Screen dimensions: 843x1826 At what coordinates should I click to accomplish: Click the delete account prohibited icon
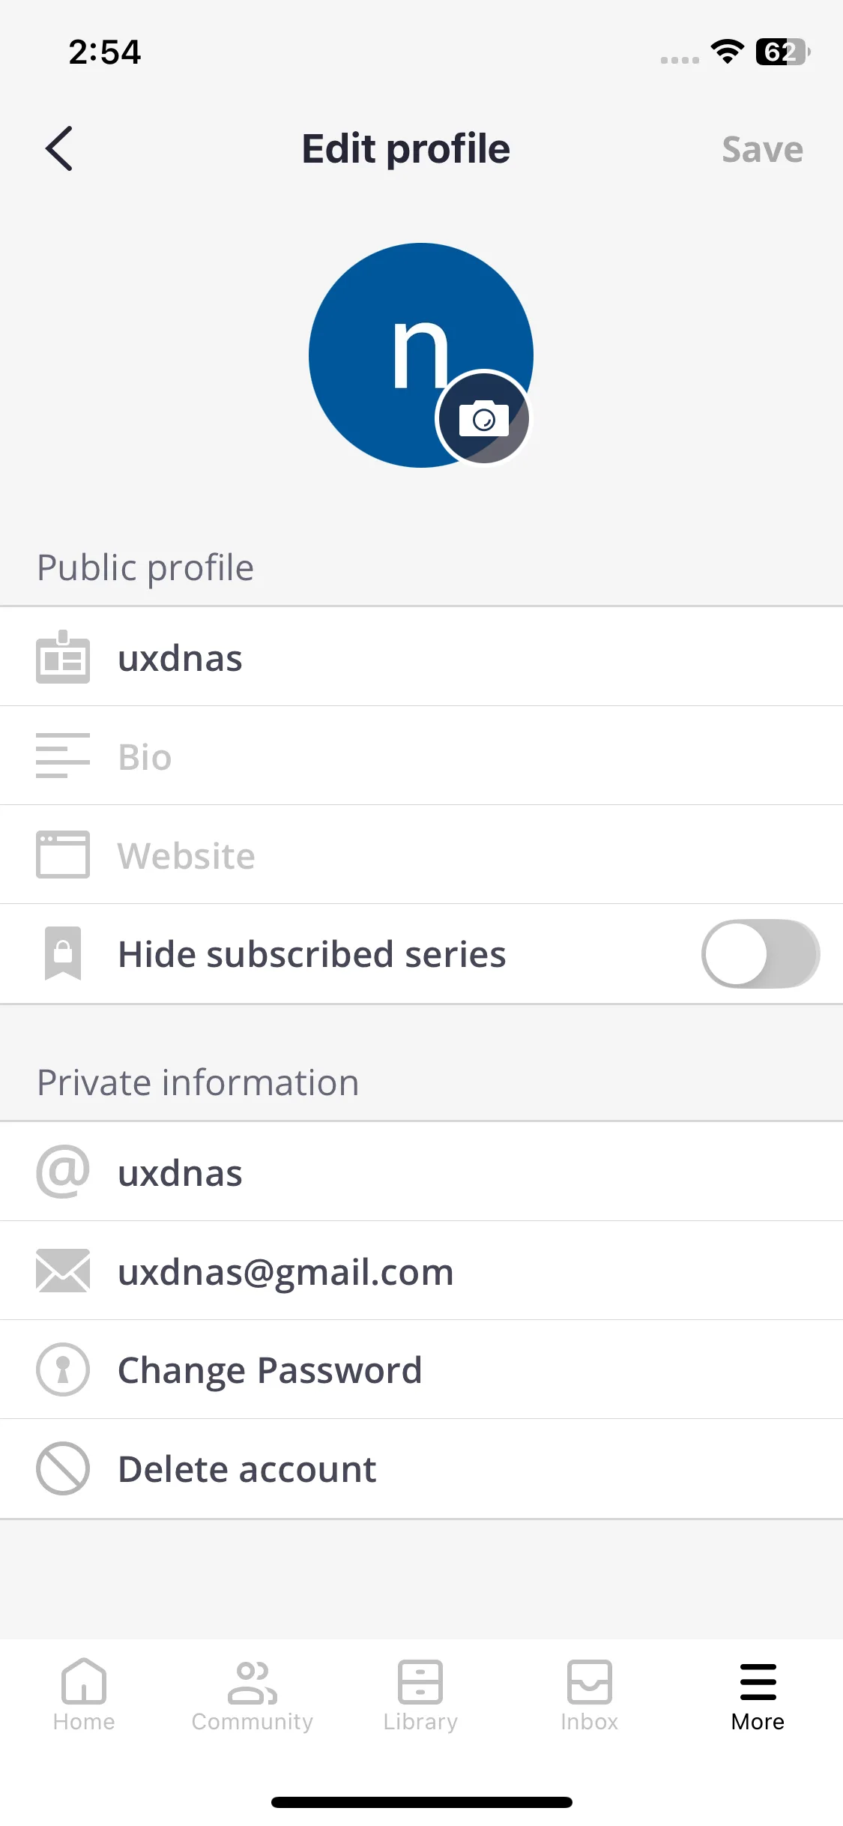tap(63, 1468)
